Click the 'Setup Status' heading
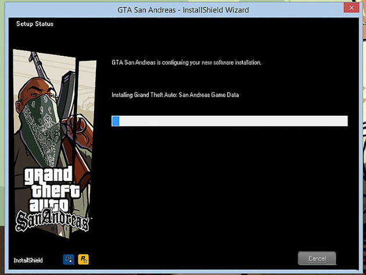This screenshot has height=275, width=366. click(x=35, y=24)
